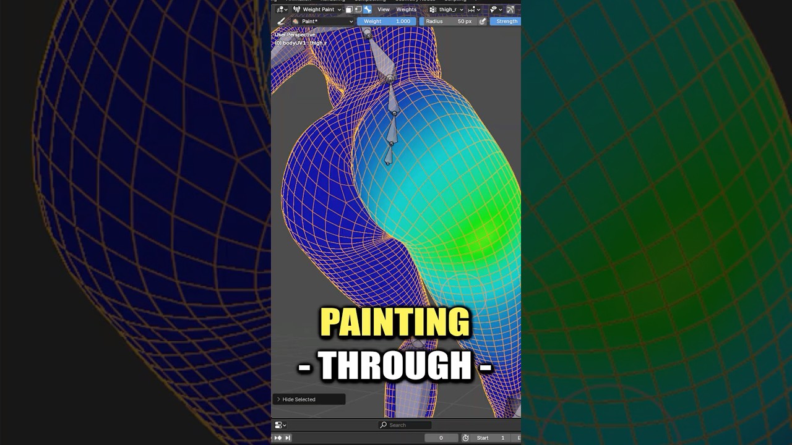Image resolution: width=792 pixels, height=445 pixels.
Task: Click the timeline Search field
Action: click(x=405, y=425)
